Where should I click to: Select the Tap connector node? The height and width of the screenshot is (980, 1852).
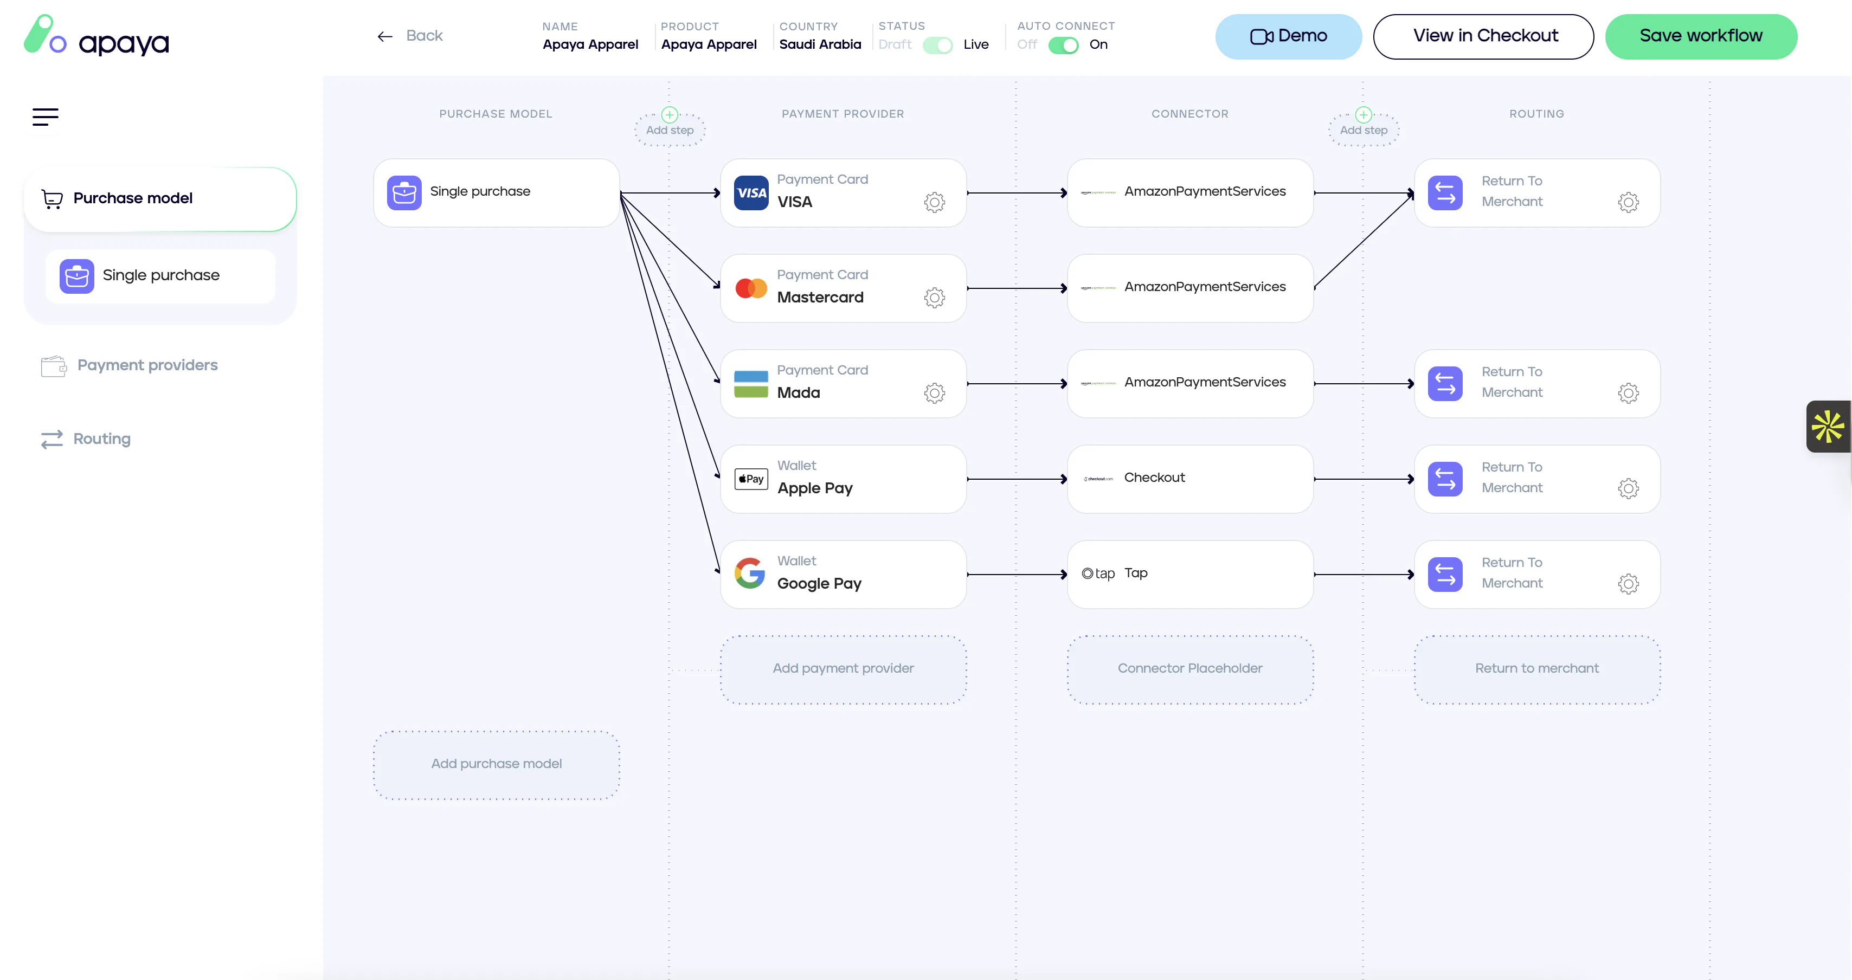coord(1190,575)
